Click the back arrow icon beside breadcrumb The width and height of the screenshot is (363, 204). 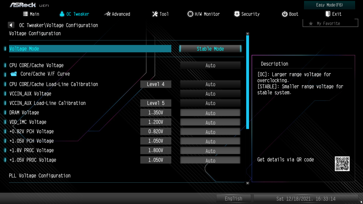[11, 25]
